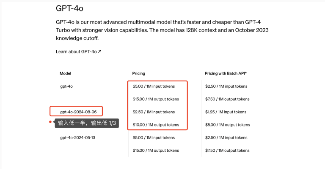Click the gpt-4o row $5.00 input price
Image resolution: width=325 pixels, height=169 pixels.
pos(154,86)
